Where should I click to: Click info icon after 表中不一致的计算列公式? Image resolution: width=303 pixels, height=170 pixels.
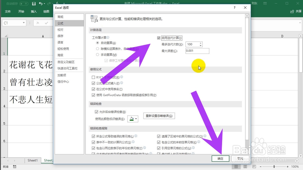133,142
